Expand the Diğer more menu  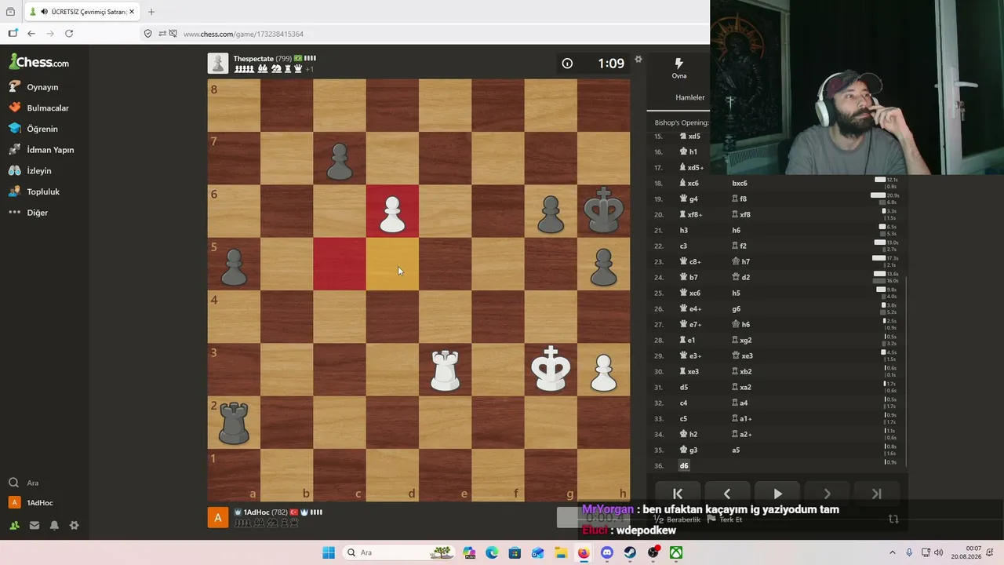pyautogui.click(x=29, y=213)
